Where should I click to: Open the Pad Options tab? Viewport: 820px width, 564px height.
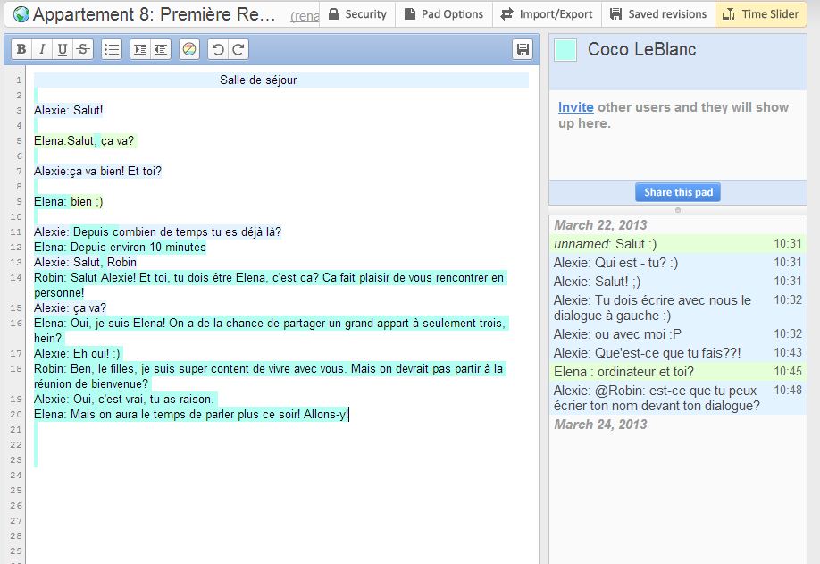443,14
